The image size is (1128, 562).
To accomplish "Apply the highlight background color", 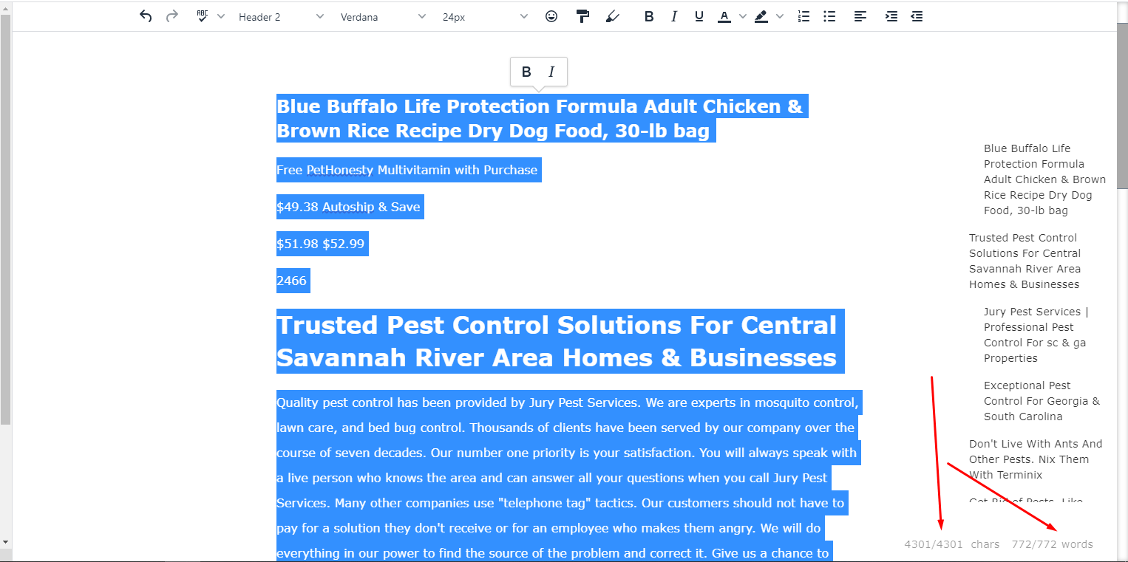I will click(761, 16).
